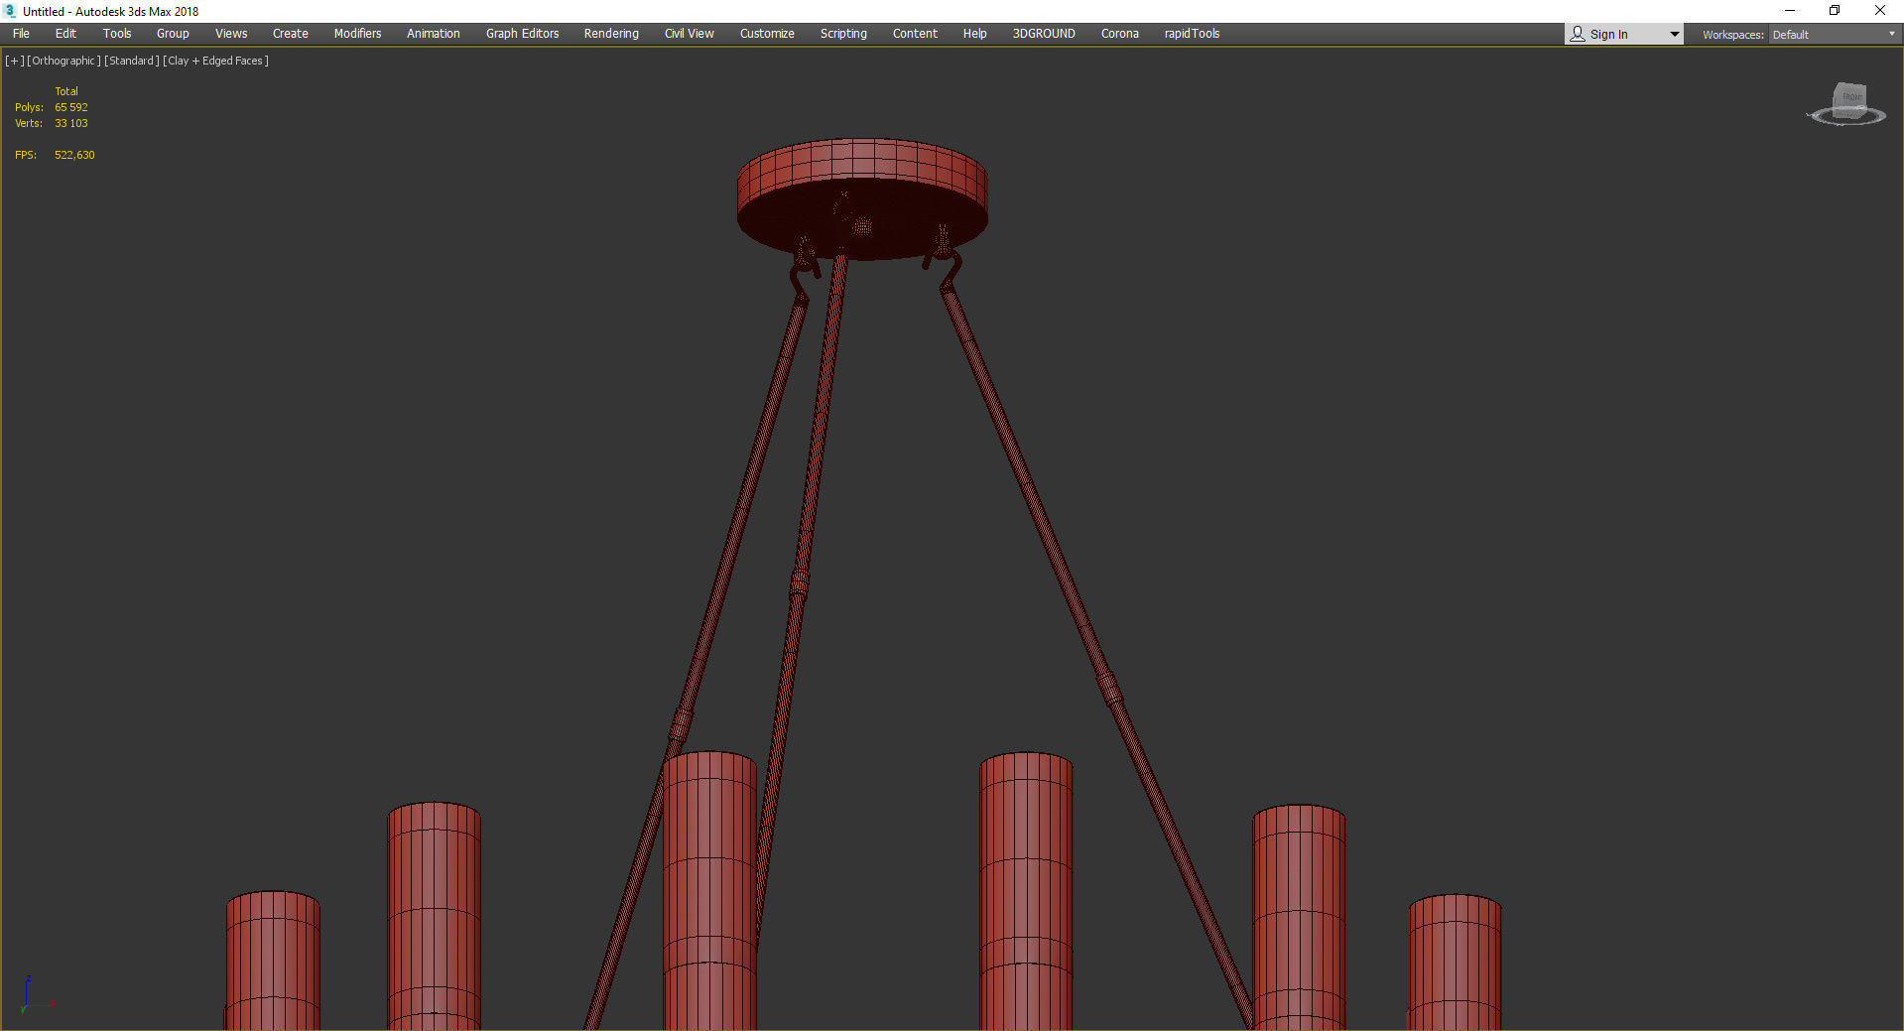The image size is (1904, 1031).
Task: Open the Create menu
Action: 291,34
